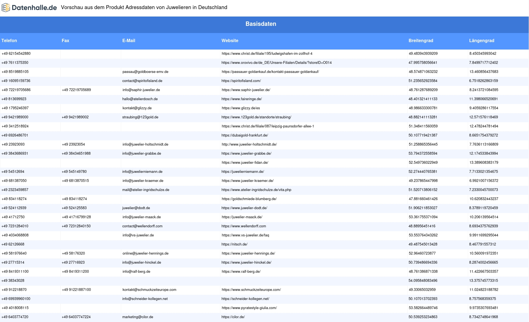Select latitude value 49.483943939209
The width and height of the screenshot is (529, 322).
(423, 54)
